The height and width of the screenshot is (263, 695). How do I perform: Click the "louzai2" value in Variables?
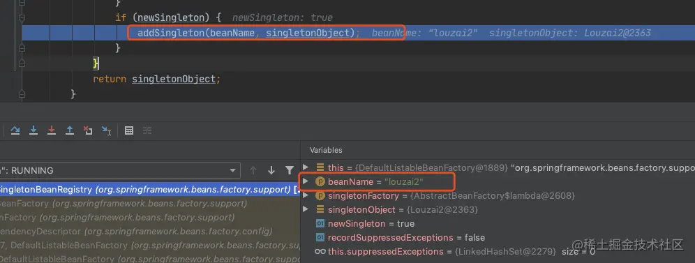click(404, 181)
